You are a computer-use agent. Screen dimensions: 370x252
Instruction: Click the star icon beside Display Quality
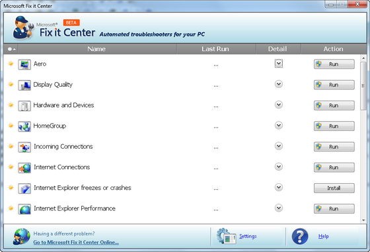[11, 84]
